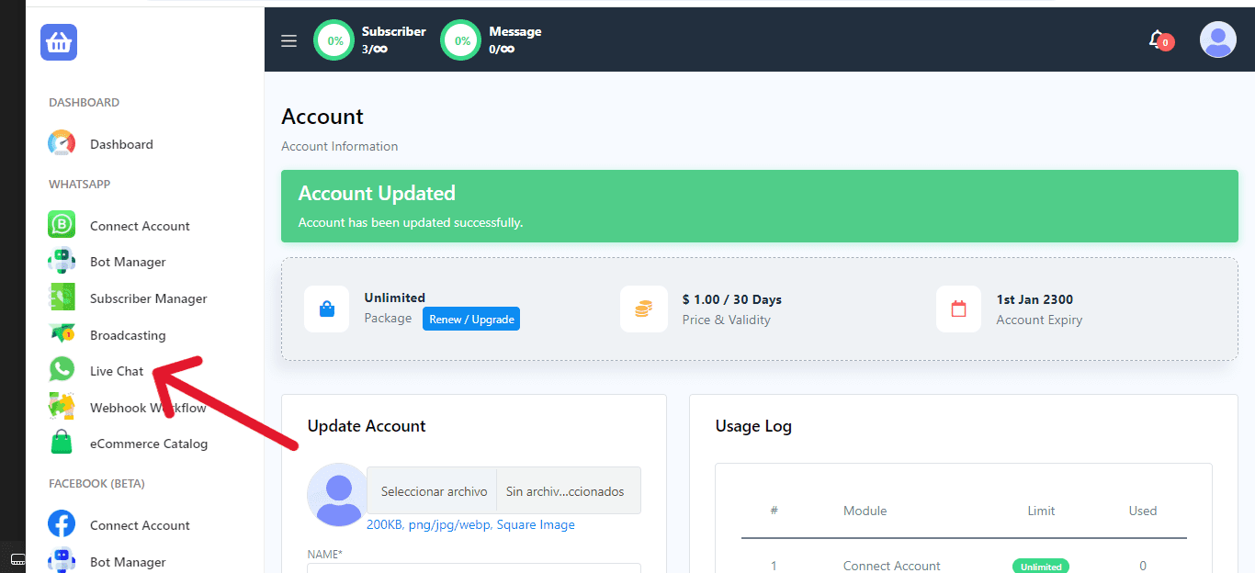The image size is (1255, 573).
Task: Click the Seleccionar archivo file button
Action: coord(434,491)
